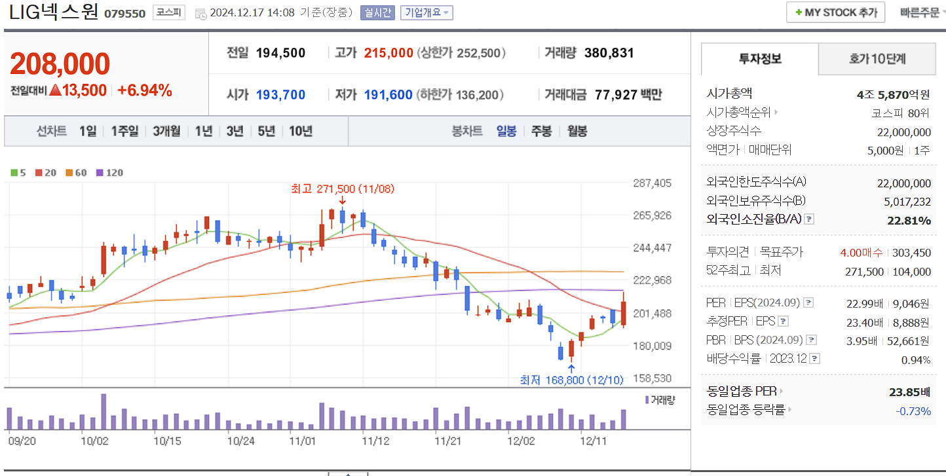Click the help icon next to 배당수익률 2023.12
The height and width of the screenshot is (476, 946).
click(814, 359)
